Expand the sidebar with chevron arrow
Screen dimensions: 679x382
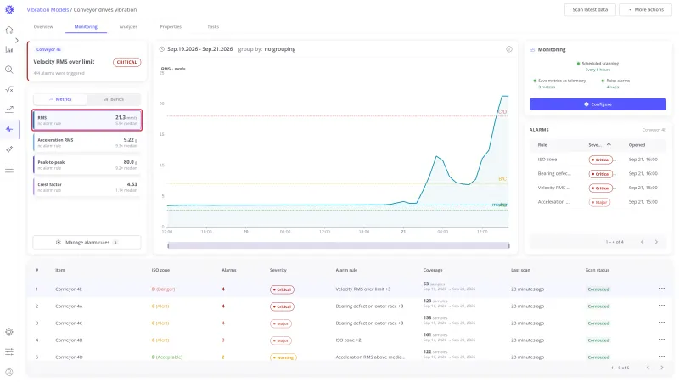[16, 40]
